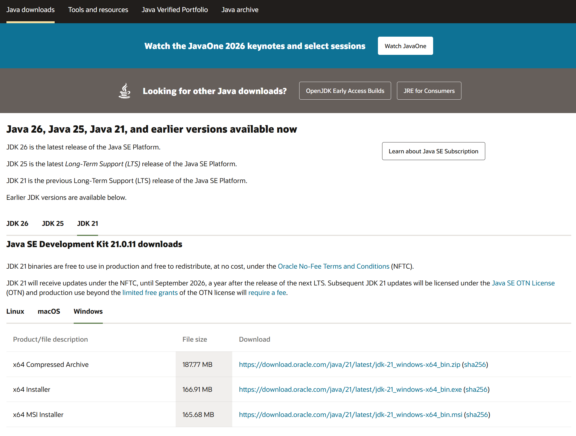Select the Linux platform tab
The height and width of the screenshot is (436, 576).
click(x=15, y=311)
